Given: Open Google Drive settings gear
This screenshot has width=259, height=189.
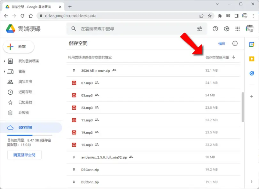Looking at the screenshot, I should click(226, 29).
